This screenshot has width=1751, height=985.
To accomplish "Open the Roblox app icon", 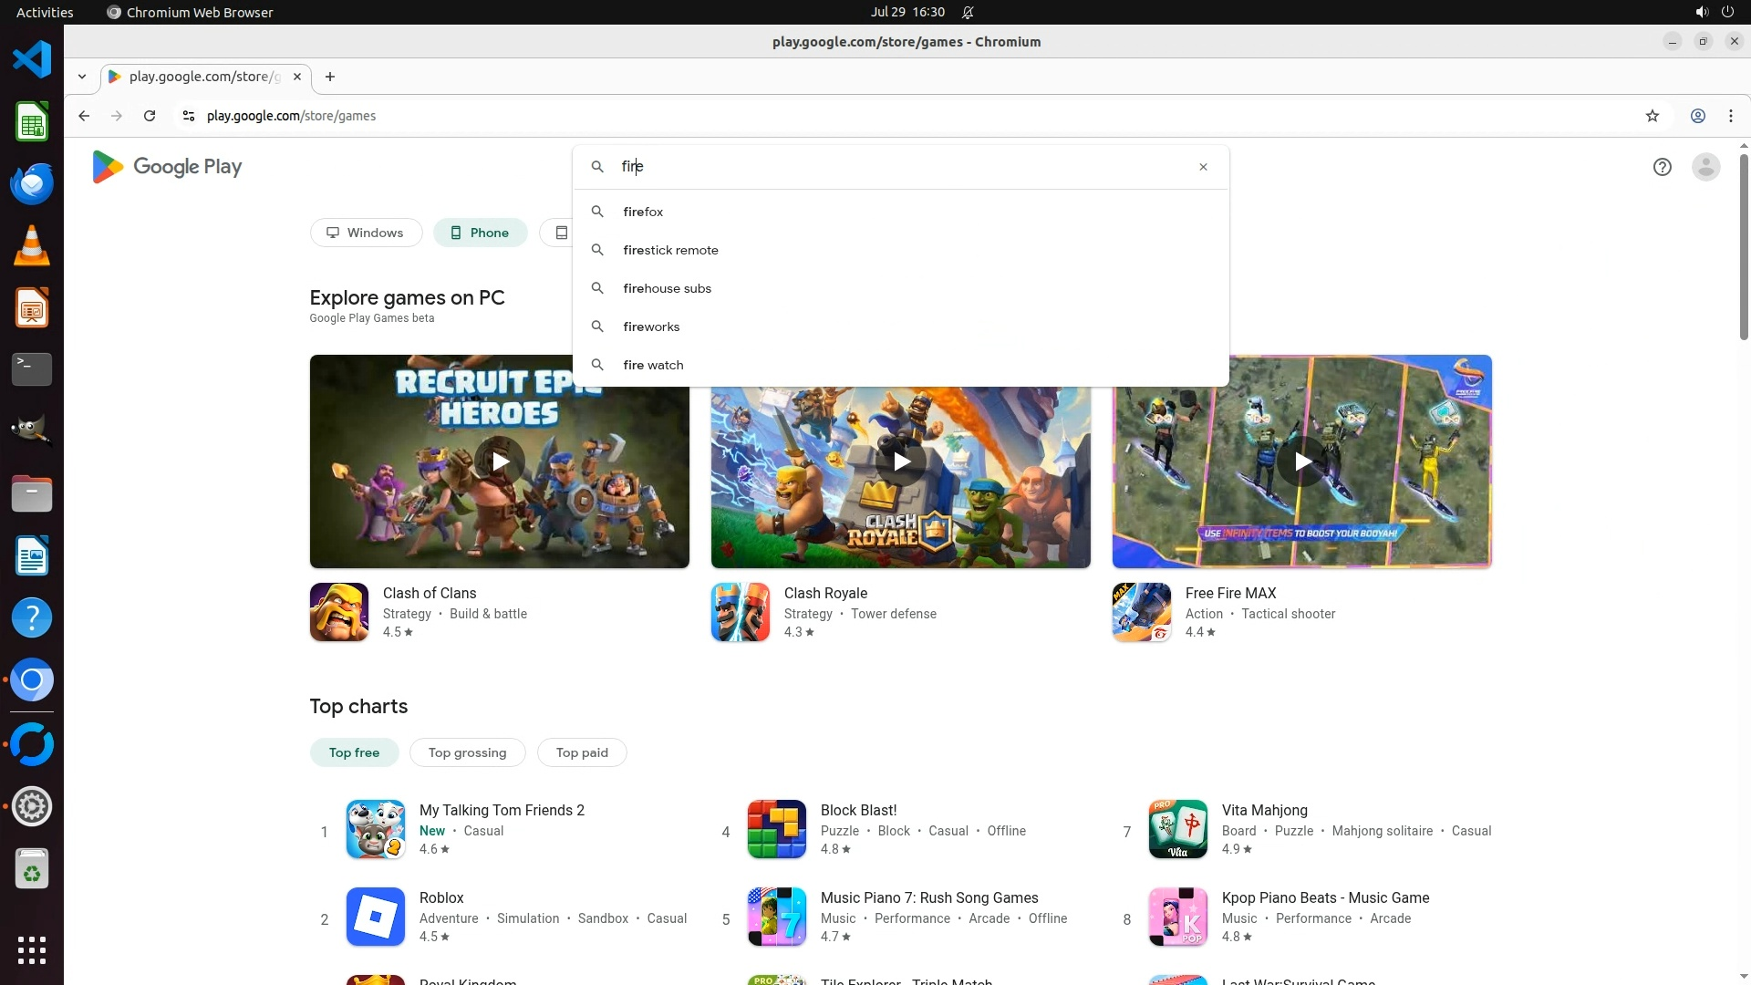I will tap(375, 917).
